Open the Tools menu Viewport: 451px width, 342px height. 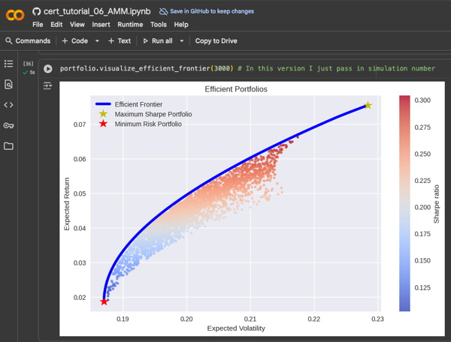158,25
